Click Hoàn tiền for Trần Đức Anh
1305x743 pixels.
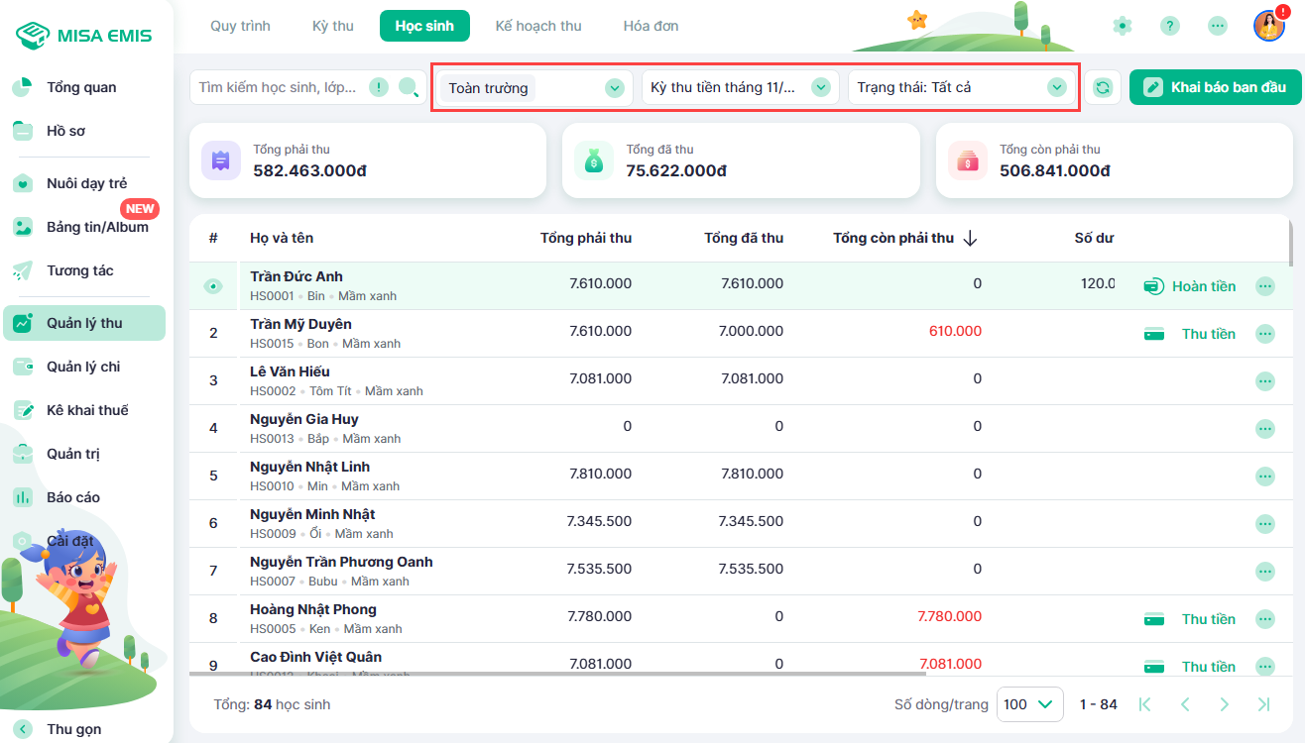(x=1190, y=286)
